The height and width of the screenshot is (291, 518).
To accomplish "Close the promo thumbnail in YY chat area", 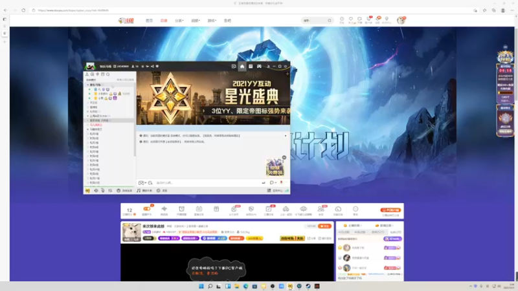I will pyautogui.click(x=284, y=158).
